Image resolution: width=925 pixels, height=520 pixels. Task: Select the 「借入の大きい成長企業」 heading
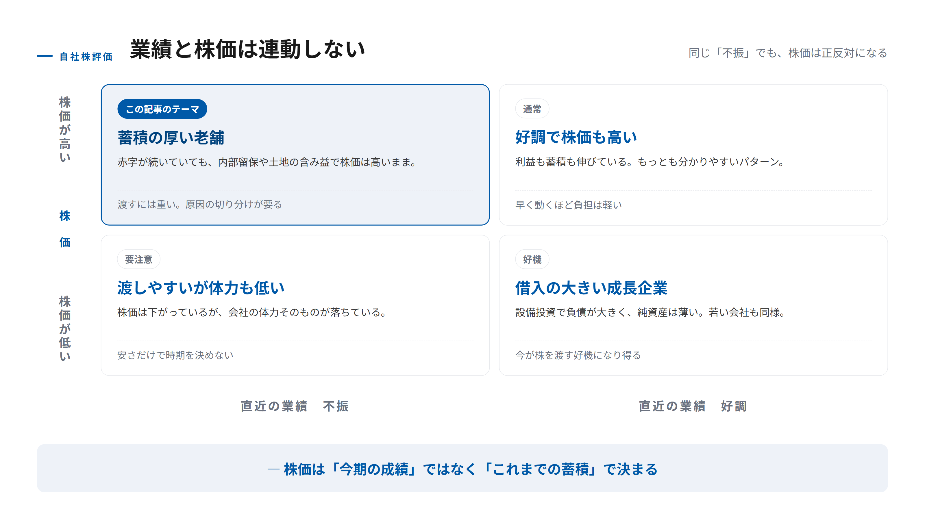pos(591,288)
